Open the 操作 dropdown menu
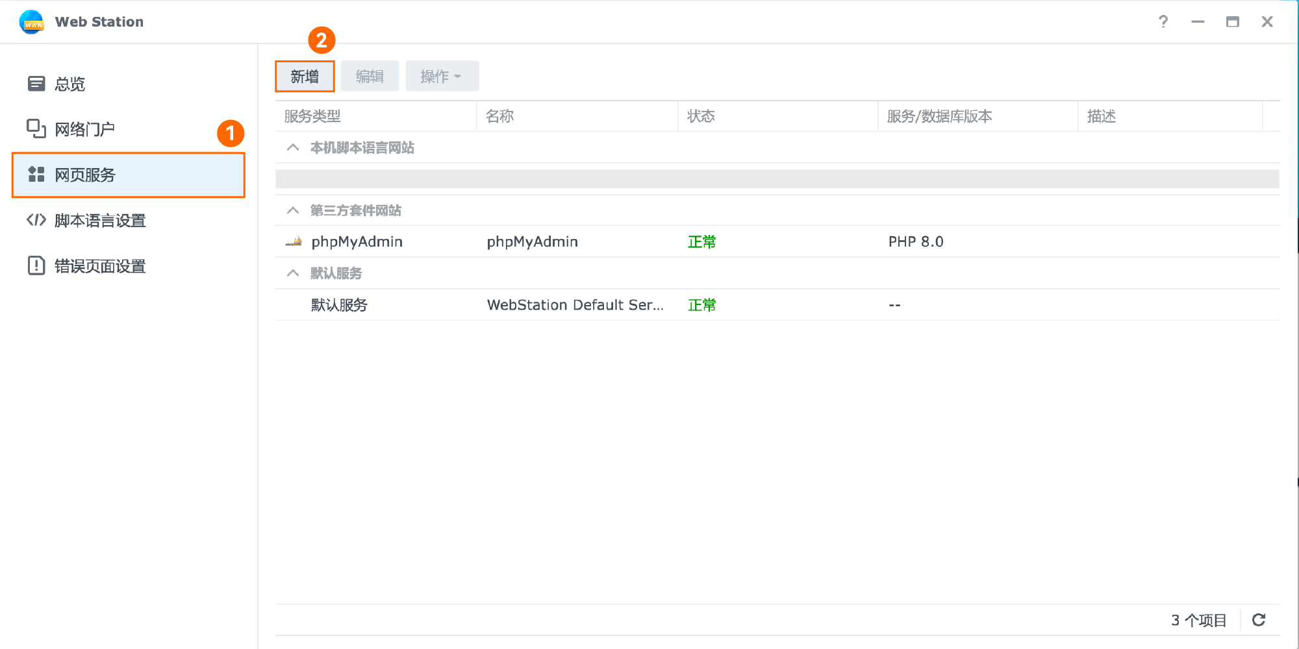1299x649 pixels. click(442, 77)
